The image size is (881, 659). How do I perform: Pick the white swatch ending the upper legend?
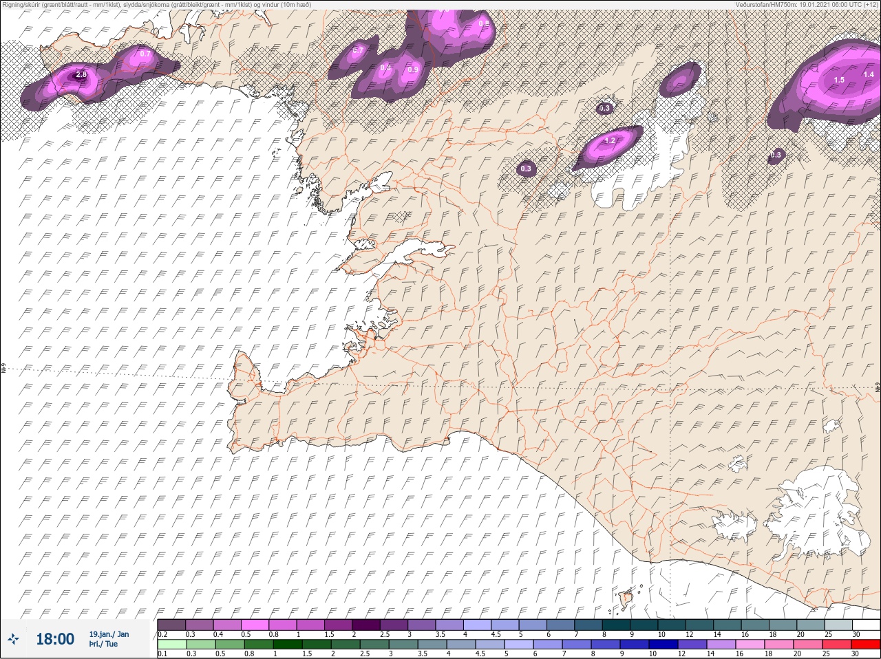(865, 625)
